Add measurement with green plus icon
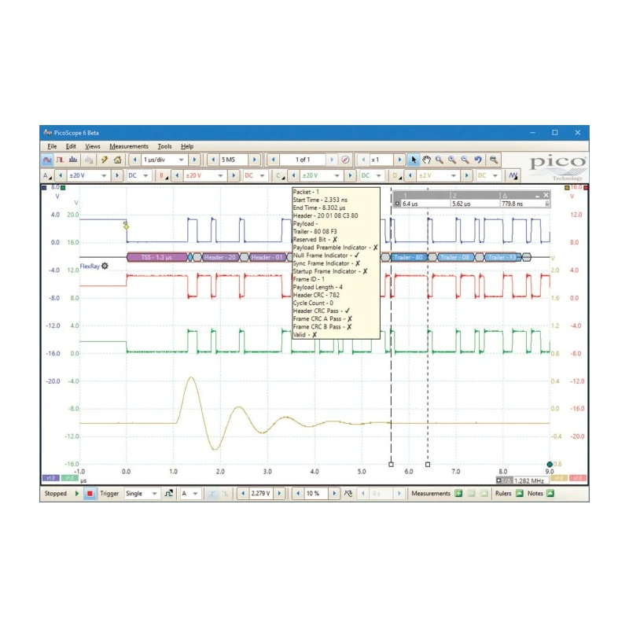This screenshot has height=629, width=629. click(458, 494)
